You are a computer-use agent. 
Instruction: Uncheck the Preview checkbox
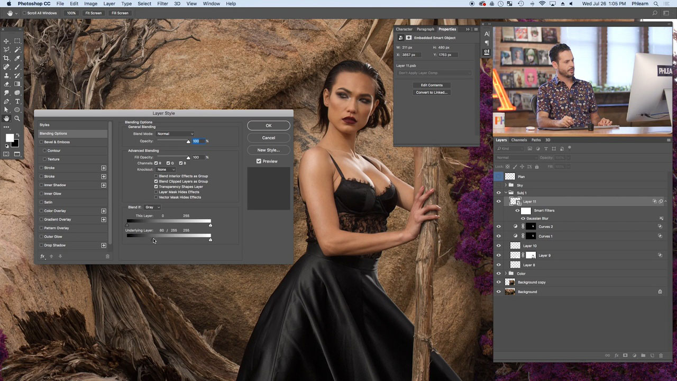click(x=259, y=161)
